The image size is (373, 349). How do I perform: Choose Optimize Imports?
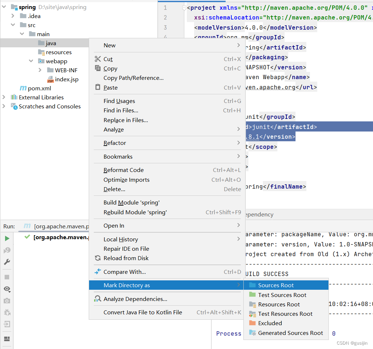coord(167,180)
